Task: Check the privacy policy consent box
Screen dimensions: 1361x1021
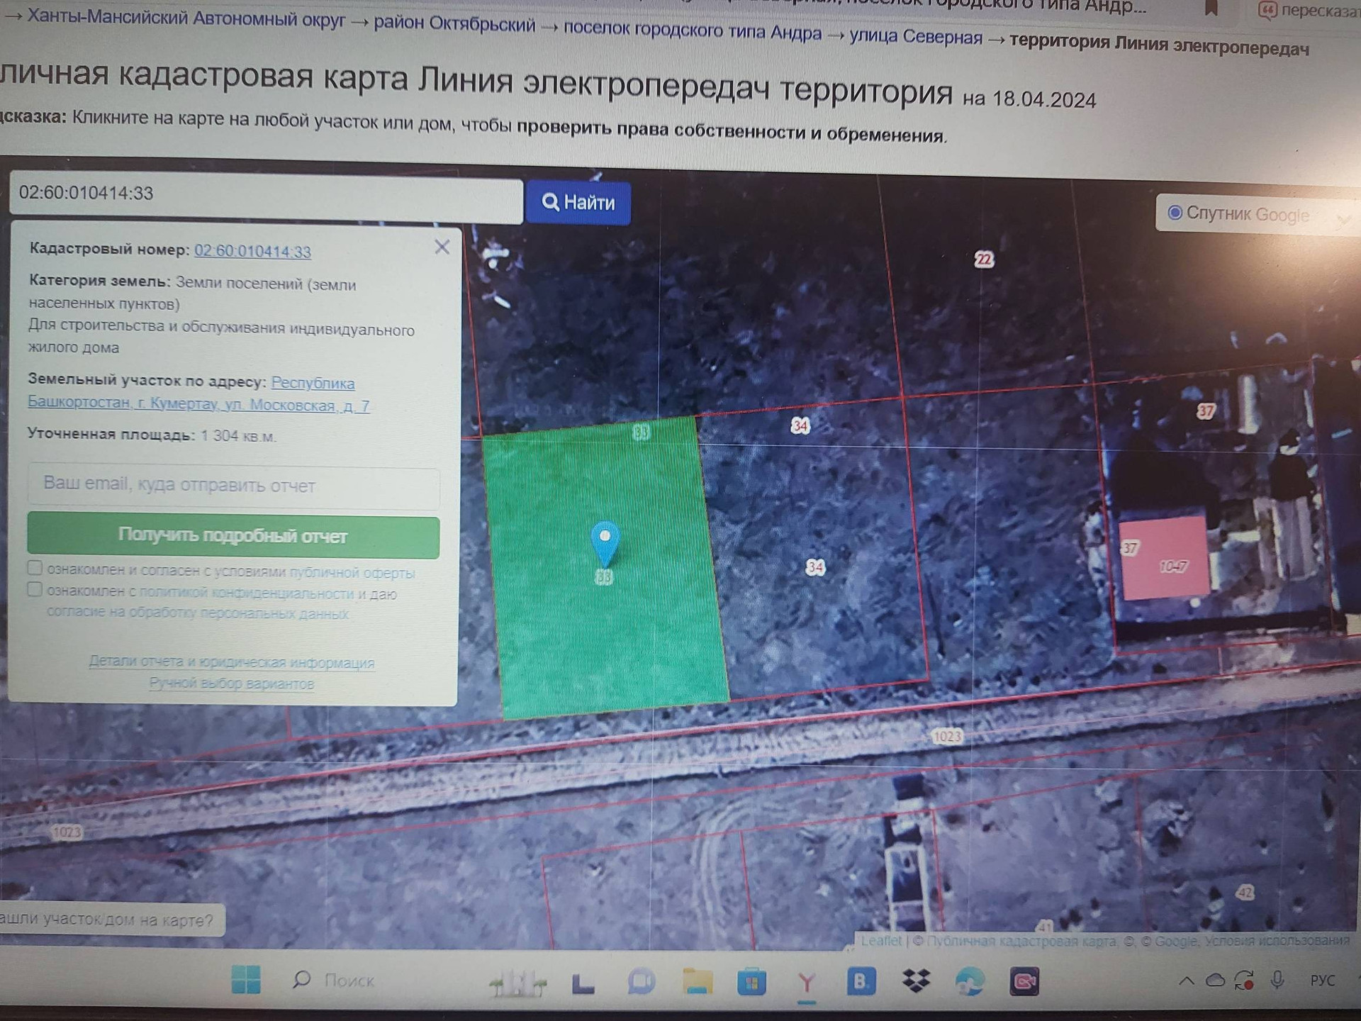Action: 35,589
